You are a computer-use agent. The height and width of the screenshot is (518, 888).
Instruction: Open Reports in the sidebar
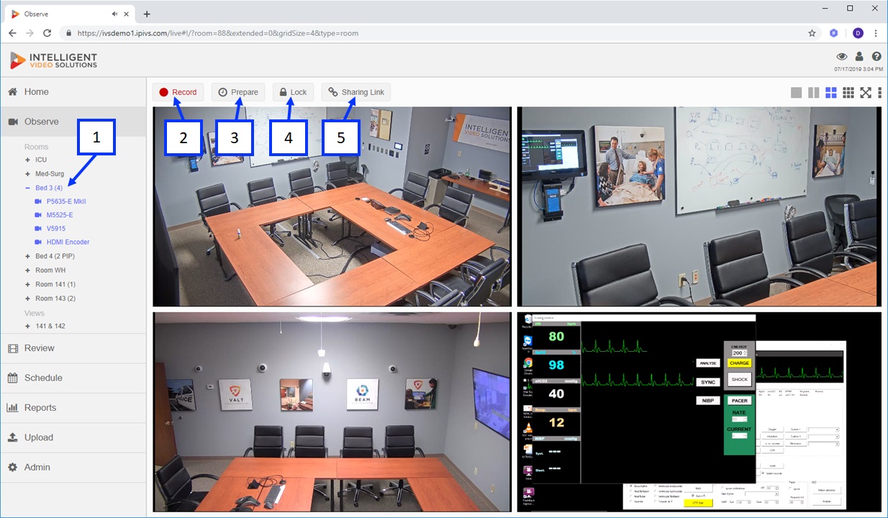click(73, 407)
